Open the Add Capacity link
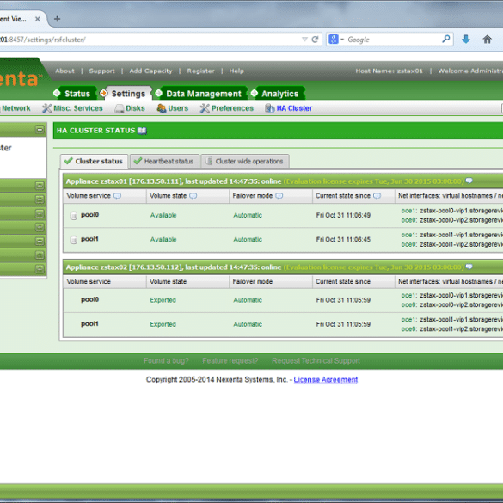This screenshot has height=503, width=503. click(150, 71)
